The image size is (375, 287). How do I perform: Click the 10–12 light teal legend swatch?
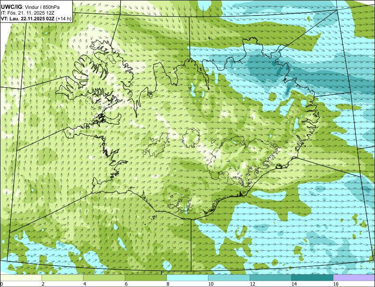229,278
